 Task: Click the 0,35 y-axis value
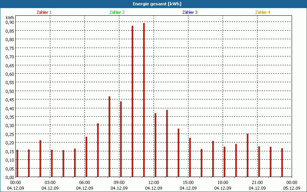[10, 117]
